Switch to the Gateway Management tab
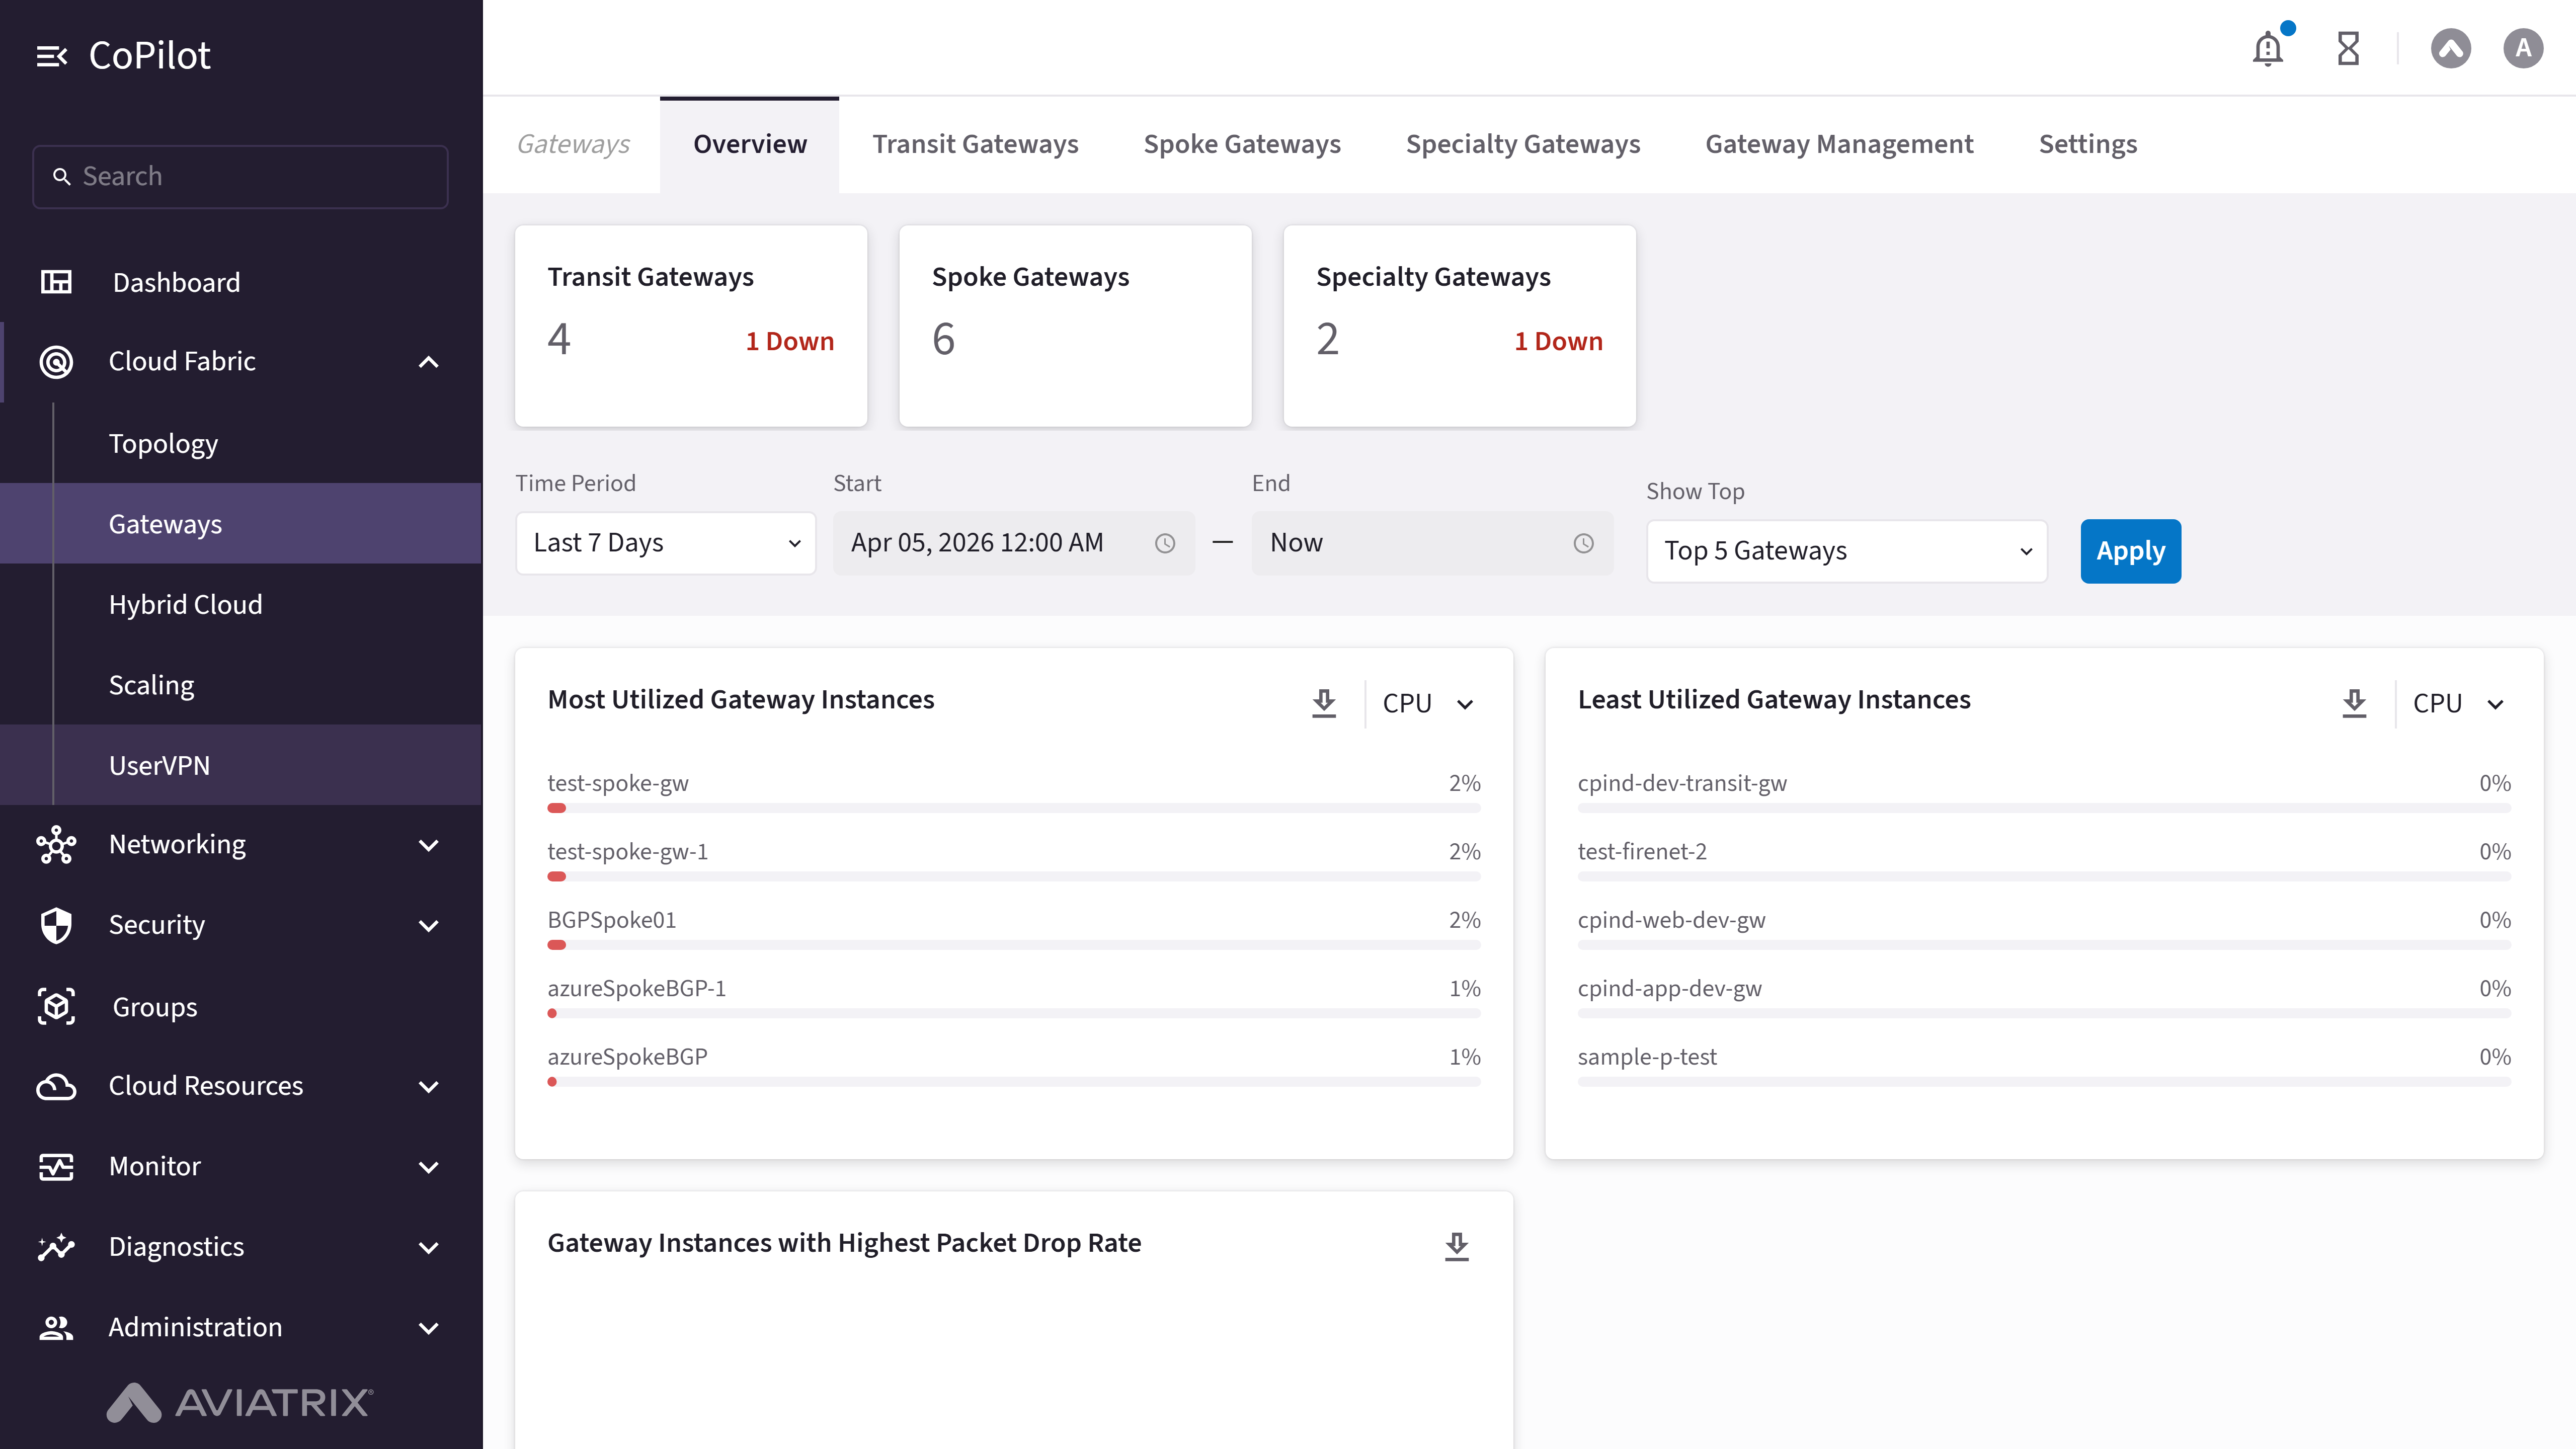 pyautogui.click(x=1839, y=144)
